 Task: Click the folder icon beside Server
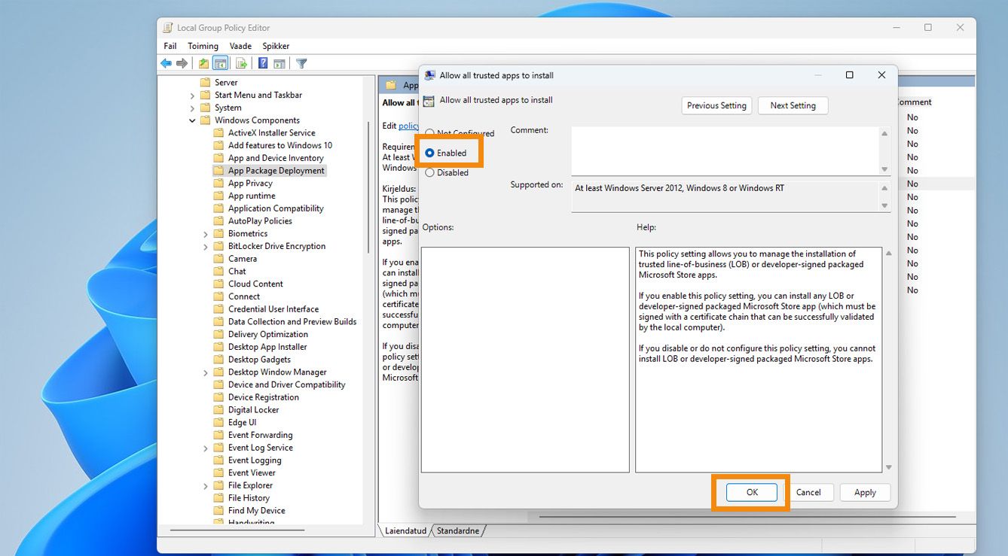pyautogui.click(x=205, y=83)
